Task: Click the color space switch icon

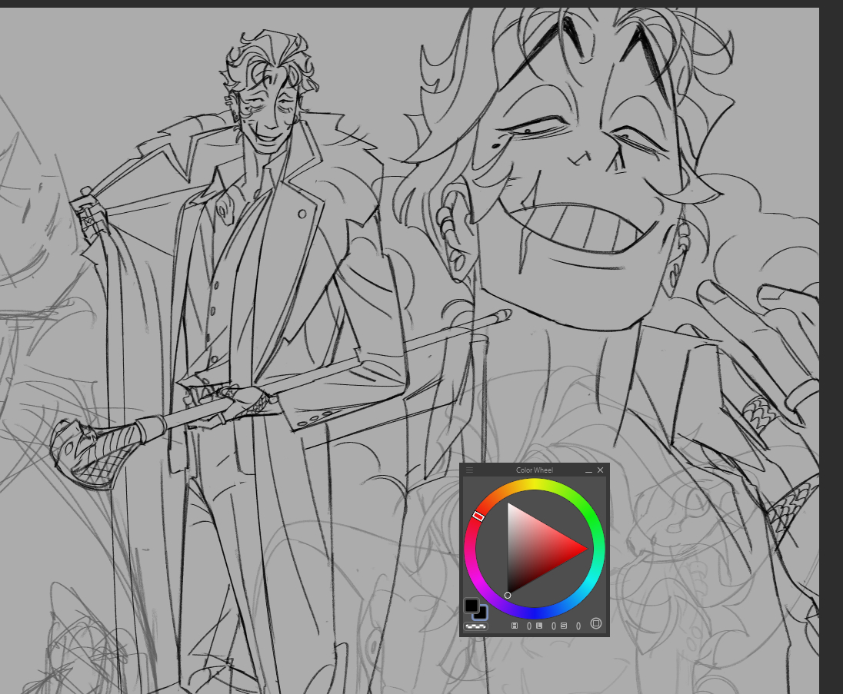Action: pos(596,623)
